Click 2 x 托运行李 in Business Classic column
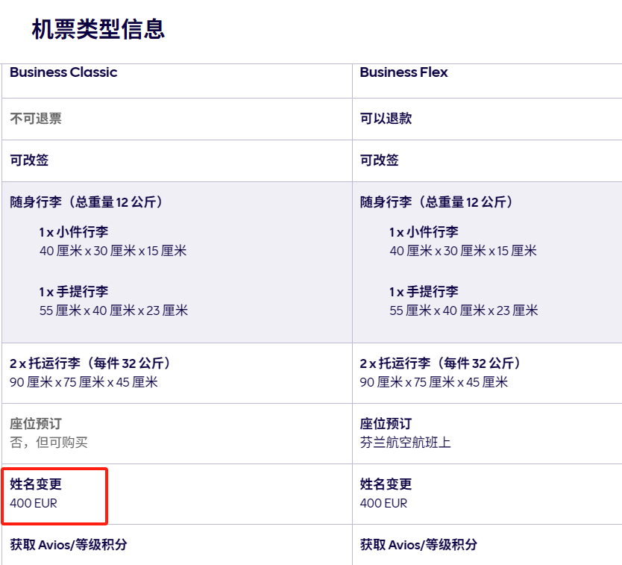622x565 pixels. (x=91, y=363)
